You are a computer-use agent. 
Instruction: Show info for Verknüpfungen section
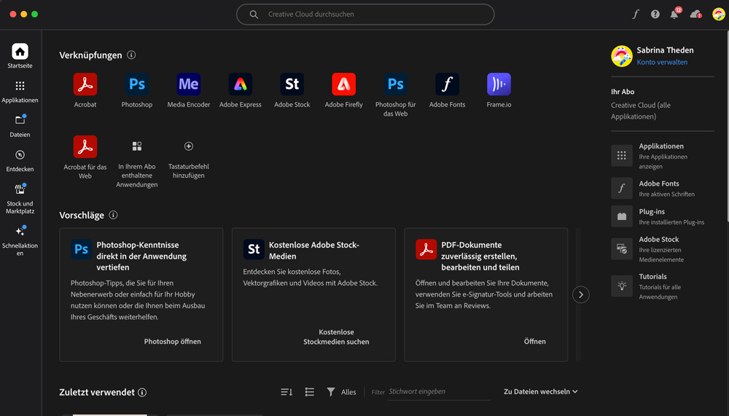click(x=131, y=55)
